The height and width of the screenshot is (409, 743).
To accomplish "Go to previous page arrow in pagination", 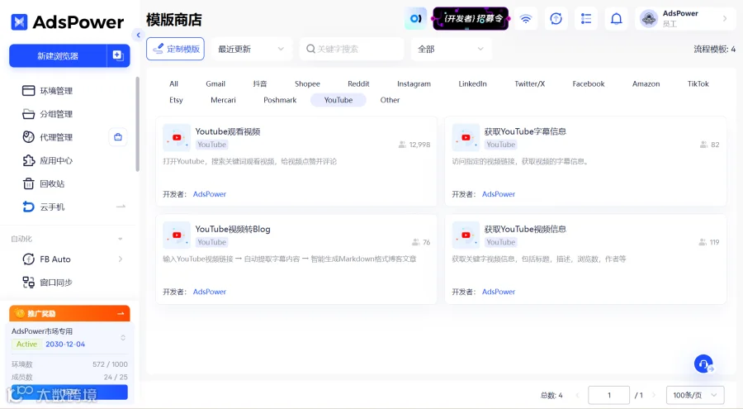I will click(577, 395).
